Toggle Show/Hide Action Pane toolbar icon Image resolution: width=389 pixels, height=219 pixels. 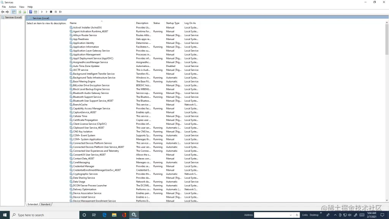point(35,12)
